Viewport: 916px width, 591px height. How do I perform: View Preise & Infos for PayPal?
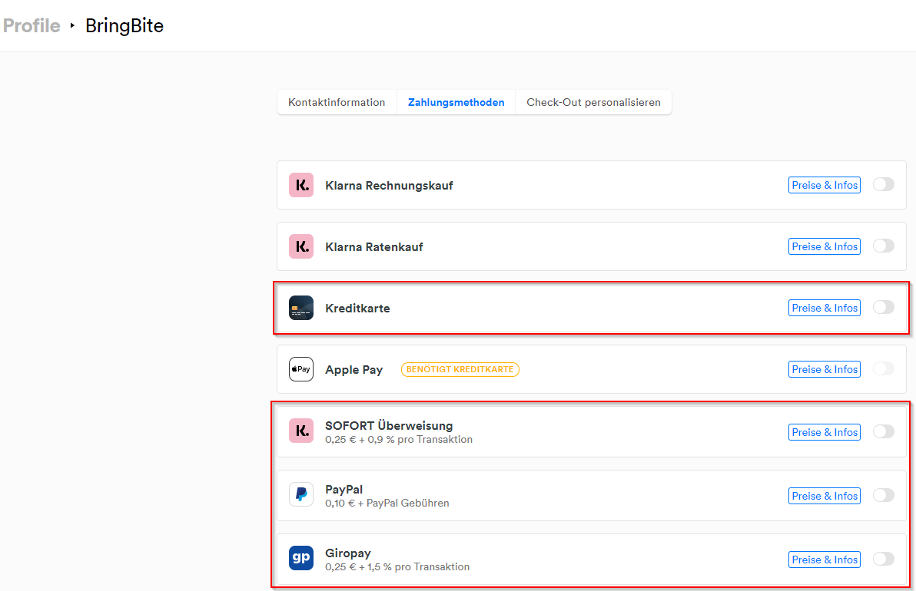click(825, 496)
